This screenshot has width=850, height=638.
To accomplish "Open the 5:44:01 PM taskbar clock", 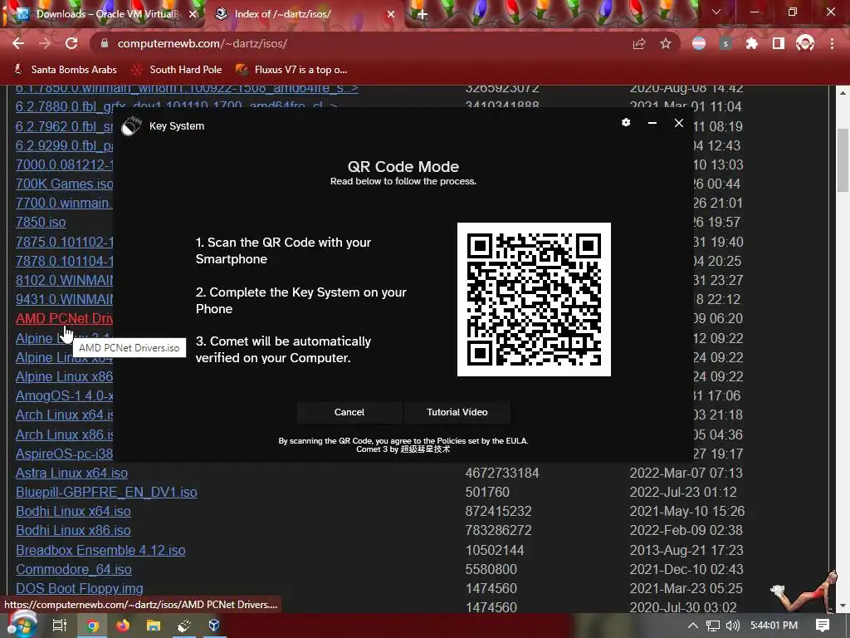I will (x=774, y=626).
